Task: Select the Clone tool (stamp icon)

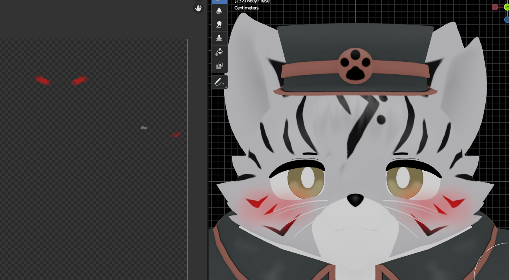Action: [x=219, y=38]
